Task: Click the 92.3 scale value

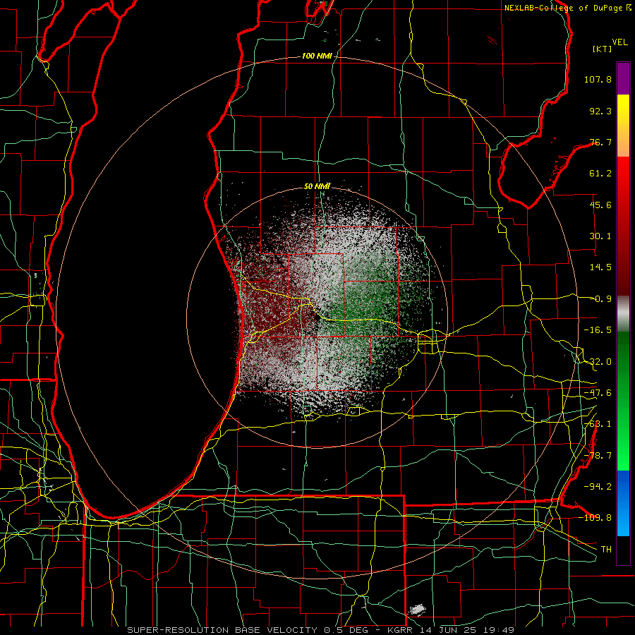Action: click(x=600, y=111)
